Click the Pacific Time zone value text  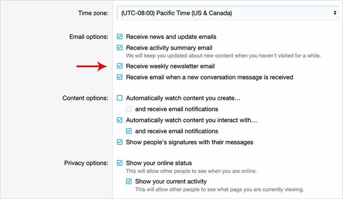[x=177, y=13]
